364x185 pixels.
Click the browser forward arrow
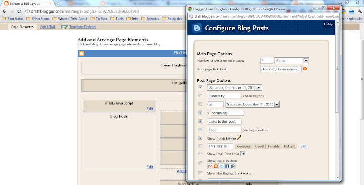point(12,11)
